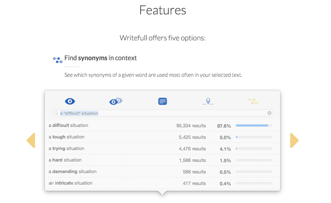Image resolution: width=331 pixels, height=203 pixels.
Task: Click the magnifier icon in search field
Action: point(56,113)
